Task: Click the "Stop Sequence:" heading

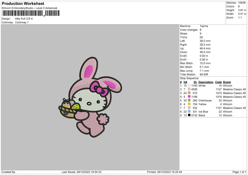Action: point(189,78)
